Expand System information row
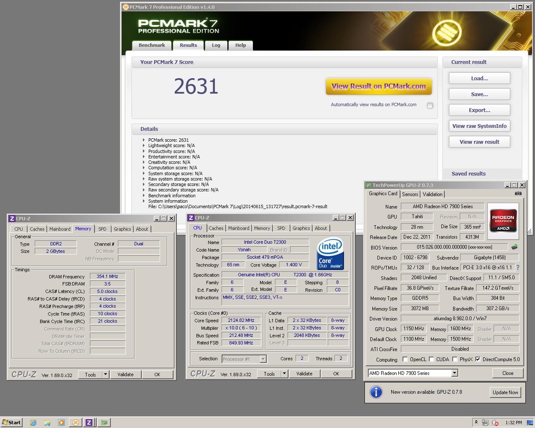 [x=144, y=201]
